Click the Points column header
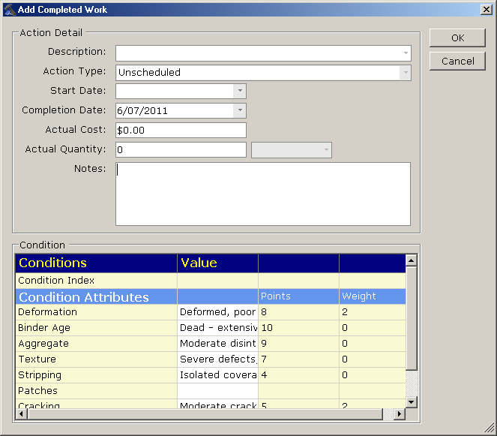The width and height of the screenshot is (497, 436). coord(298,296)
